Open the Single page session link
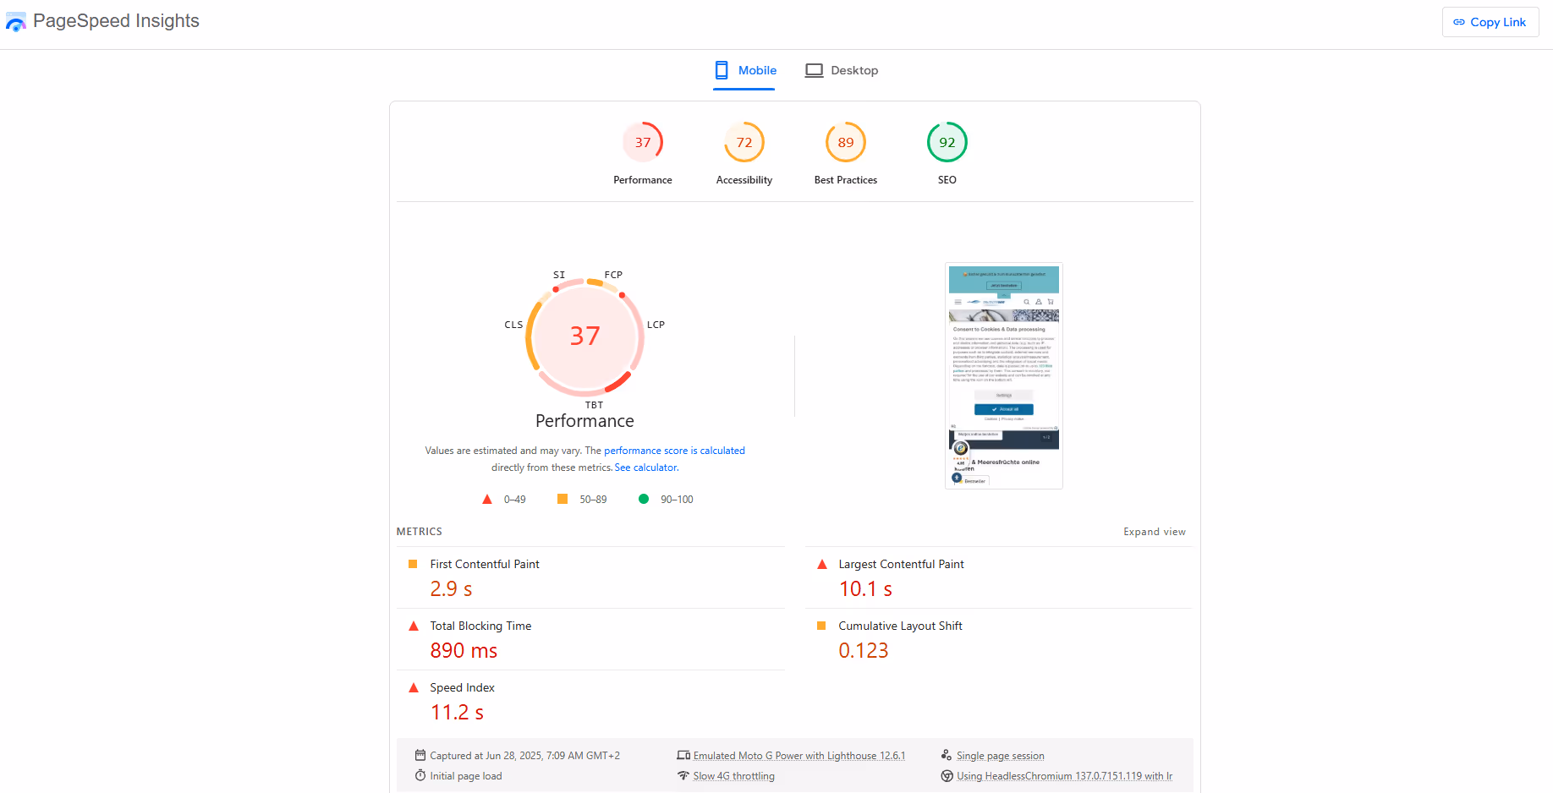Viewport: 1553px width, 793px height. pos(1001,755)
